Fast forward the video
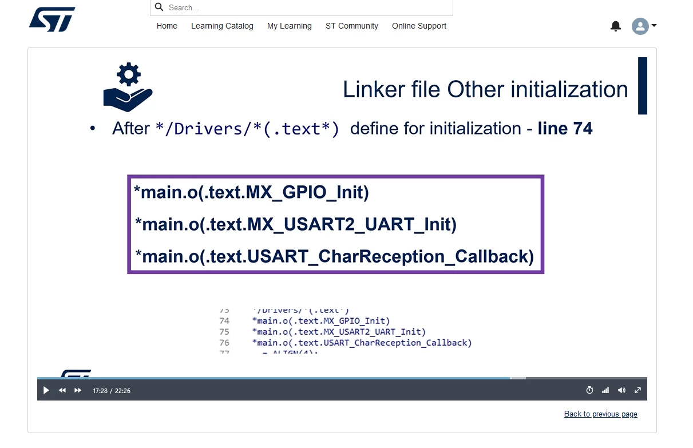The image size is (693, 448). pos(78,390)
